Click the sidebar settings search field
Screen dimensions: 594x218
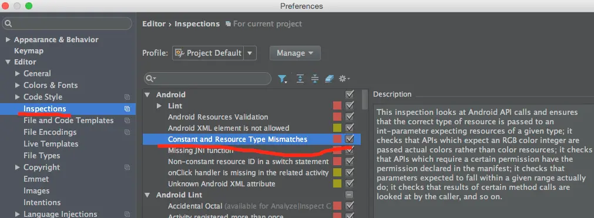[x=67, y=24]
